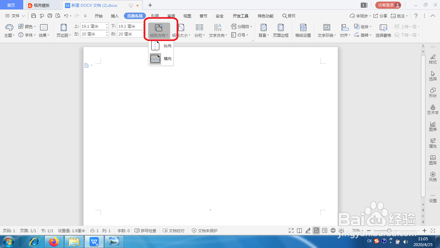Click the Save icon in quick access toolbar
The height and width of the screenshot is (248, 440).
pyautogui.click(x=34, y=16)
